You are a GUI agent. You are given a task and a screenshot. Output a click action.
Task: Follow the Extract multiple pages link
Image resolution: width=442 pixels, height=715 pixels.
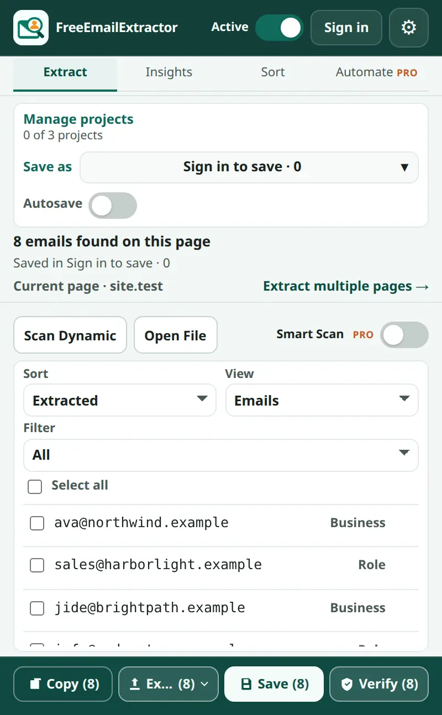(346, 286)
